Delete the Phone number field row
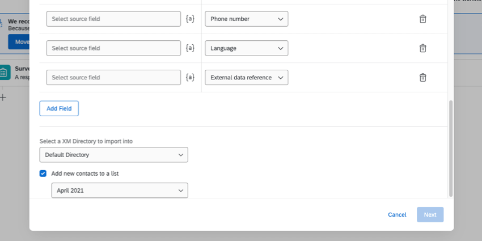The height and width of the screenshot is (241, 482). click(422, 19)
